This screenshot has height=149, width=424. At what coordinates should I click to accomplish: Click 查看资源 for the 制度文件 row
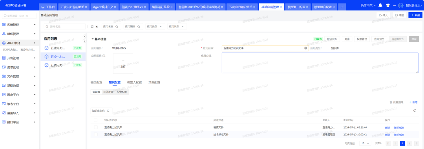(x=398, y=128)
